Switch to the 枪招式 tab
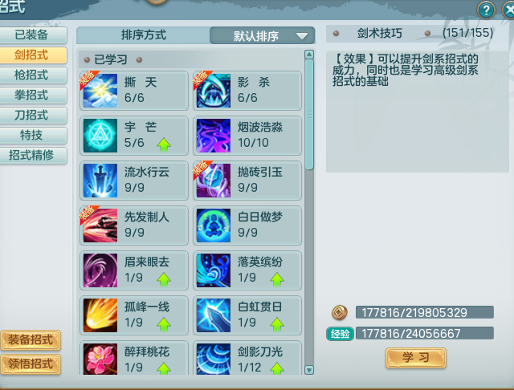Viewport: 514px width, 390px height. point(31,75)
